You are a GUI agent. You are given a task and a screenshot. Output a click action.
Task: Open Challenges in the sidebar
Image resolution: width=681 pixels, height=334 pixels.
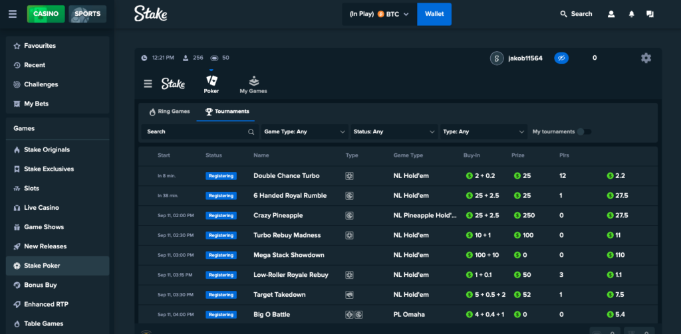[57, 84]
